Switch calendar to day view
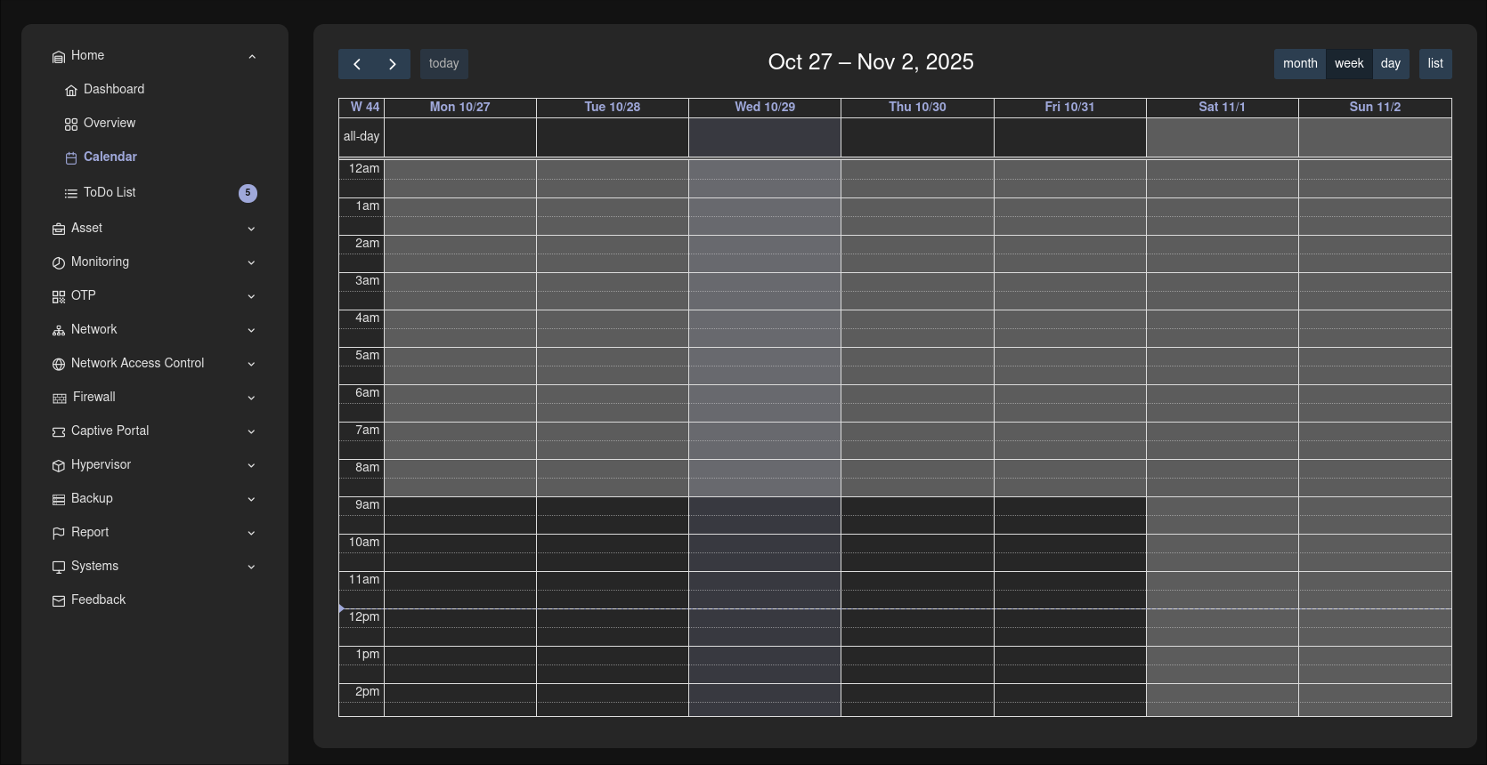 (1391, 64)
